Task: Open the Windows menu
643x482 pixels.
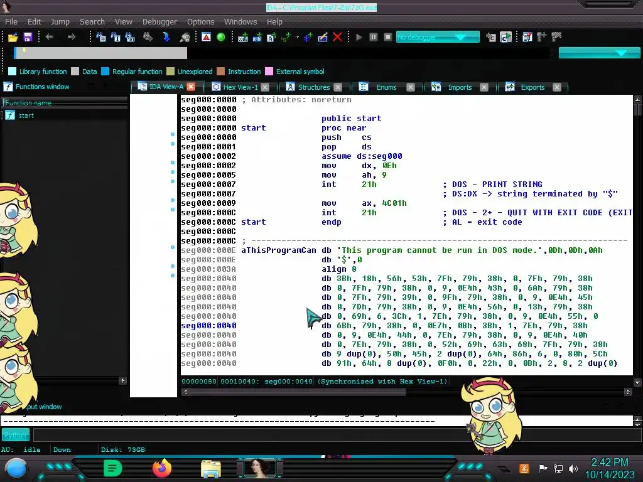Action: (x=240, y=22)
